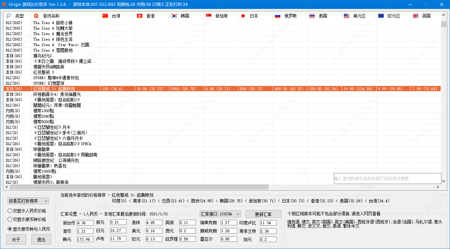Click the Korea price cell 5000 (28.75)
Screen dimensions: 450x249
[187, 89]
